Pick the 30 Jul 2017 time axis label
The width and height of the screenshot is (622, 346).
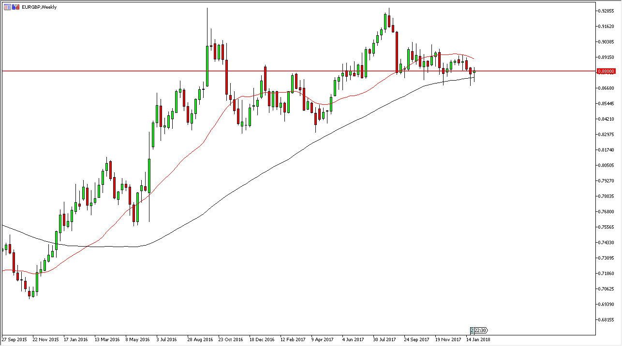[x=385, y=339]
